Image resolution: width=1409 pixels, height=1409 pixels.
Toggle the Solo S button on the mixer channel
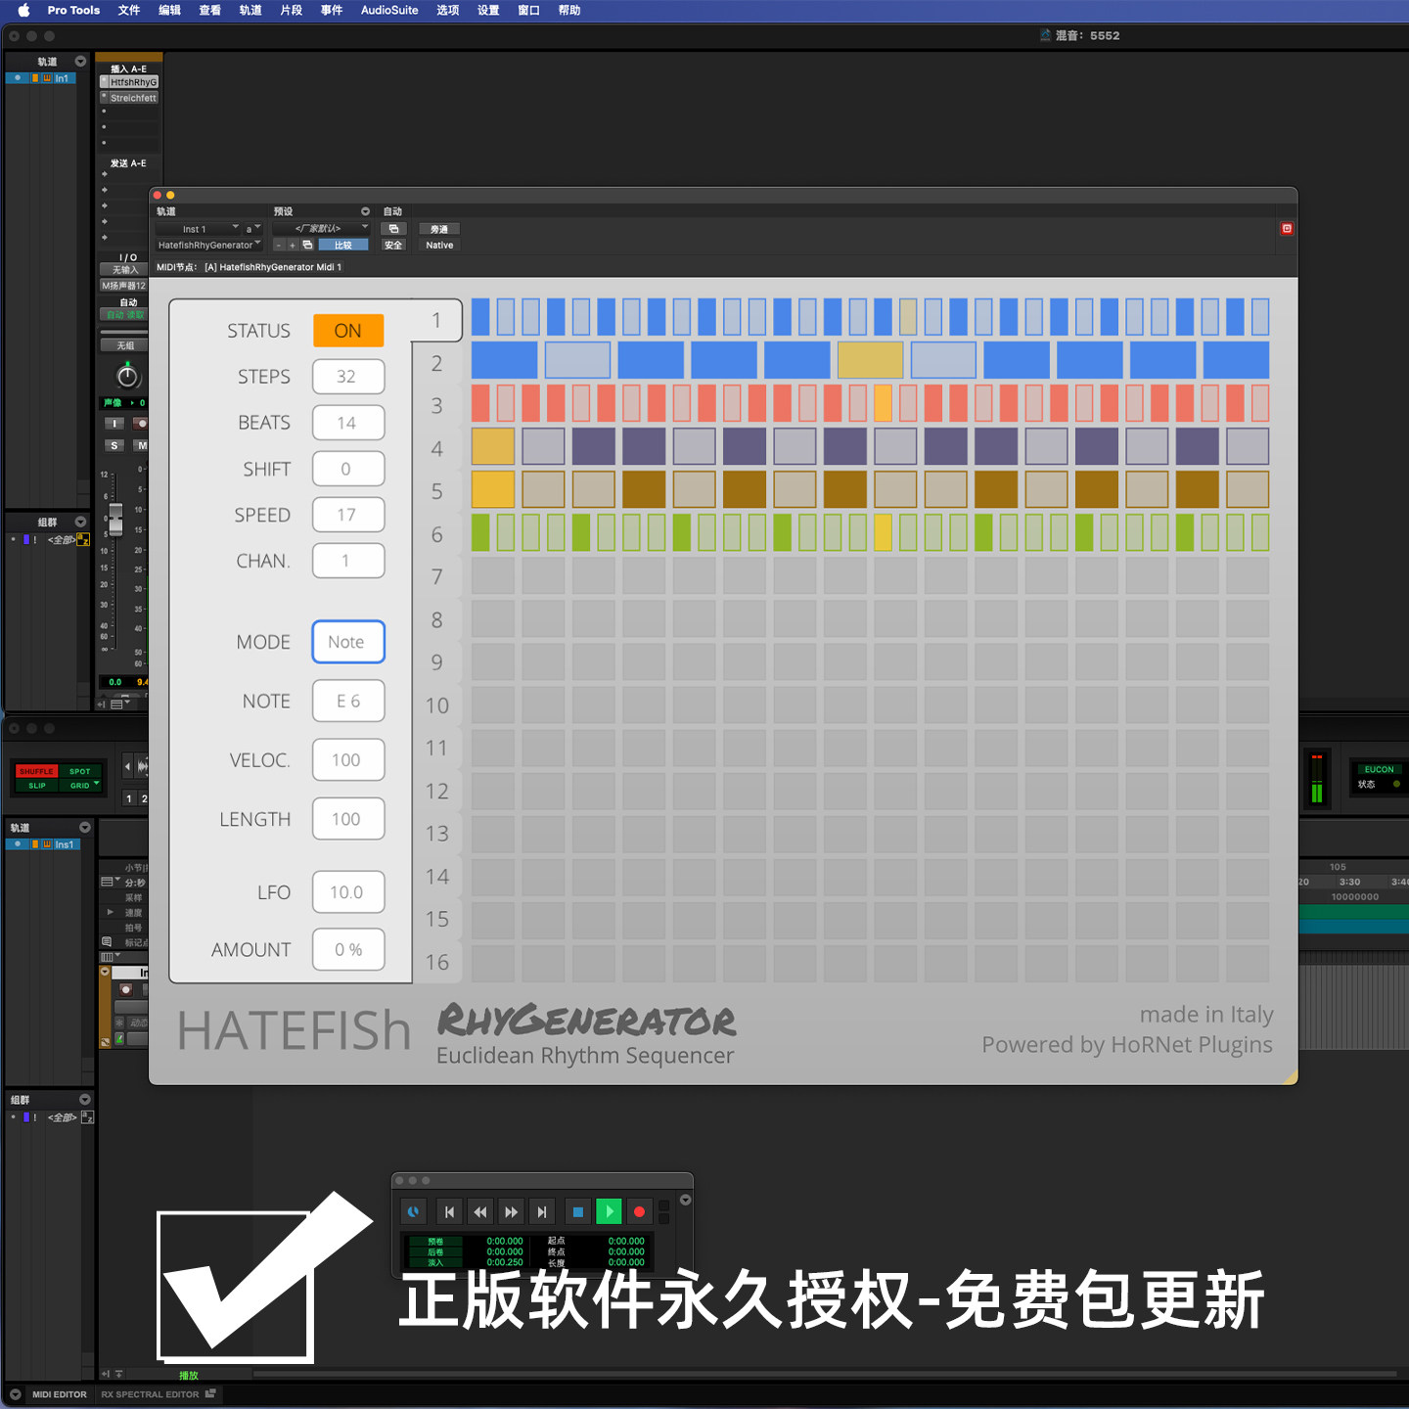(114, 445)
